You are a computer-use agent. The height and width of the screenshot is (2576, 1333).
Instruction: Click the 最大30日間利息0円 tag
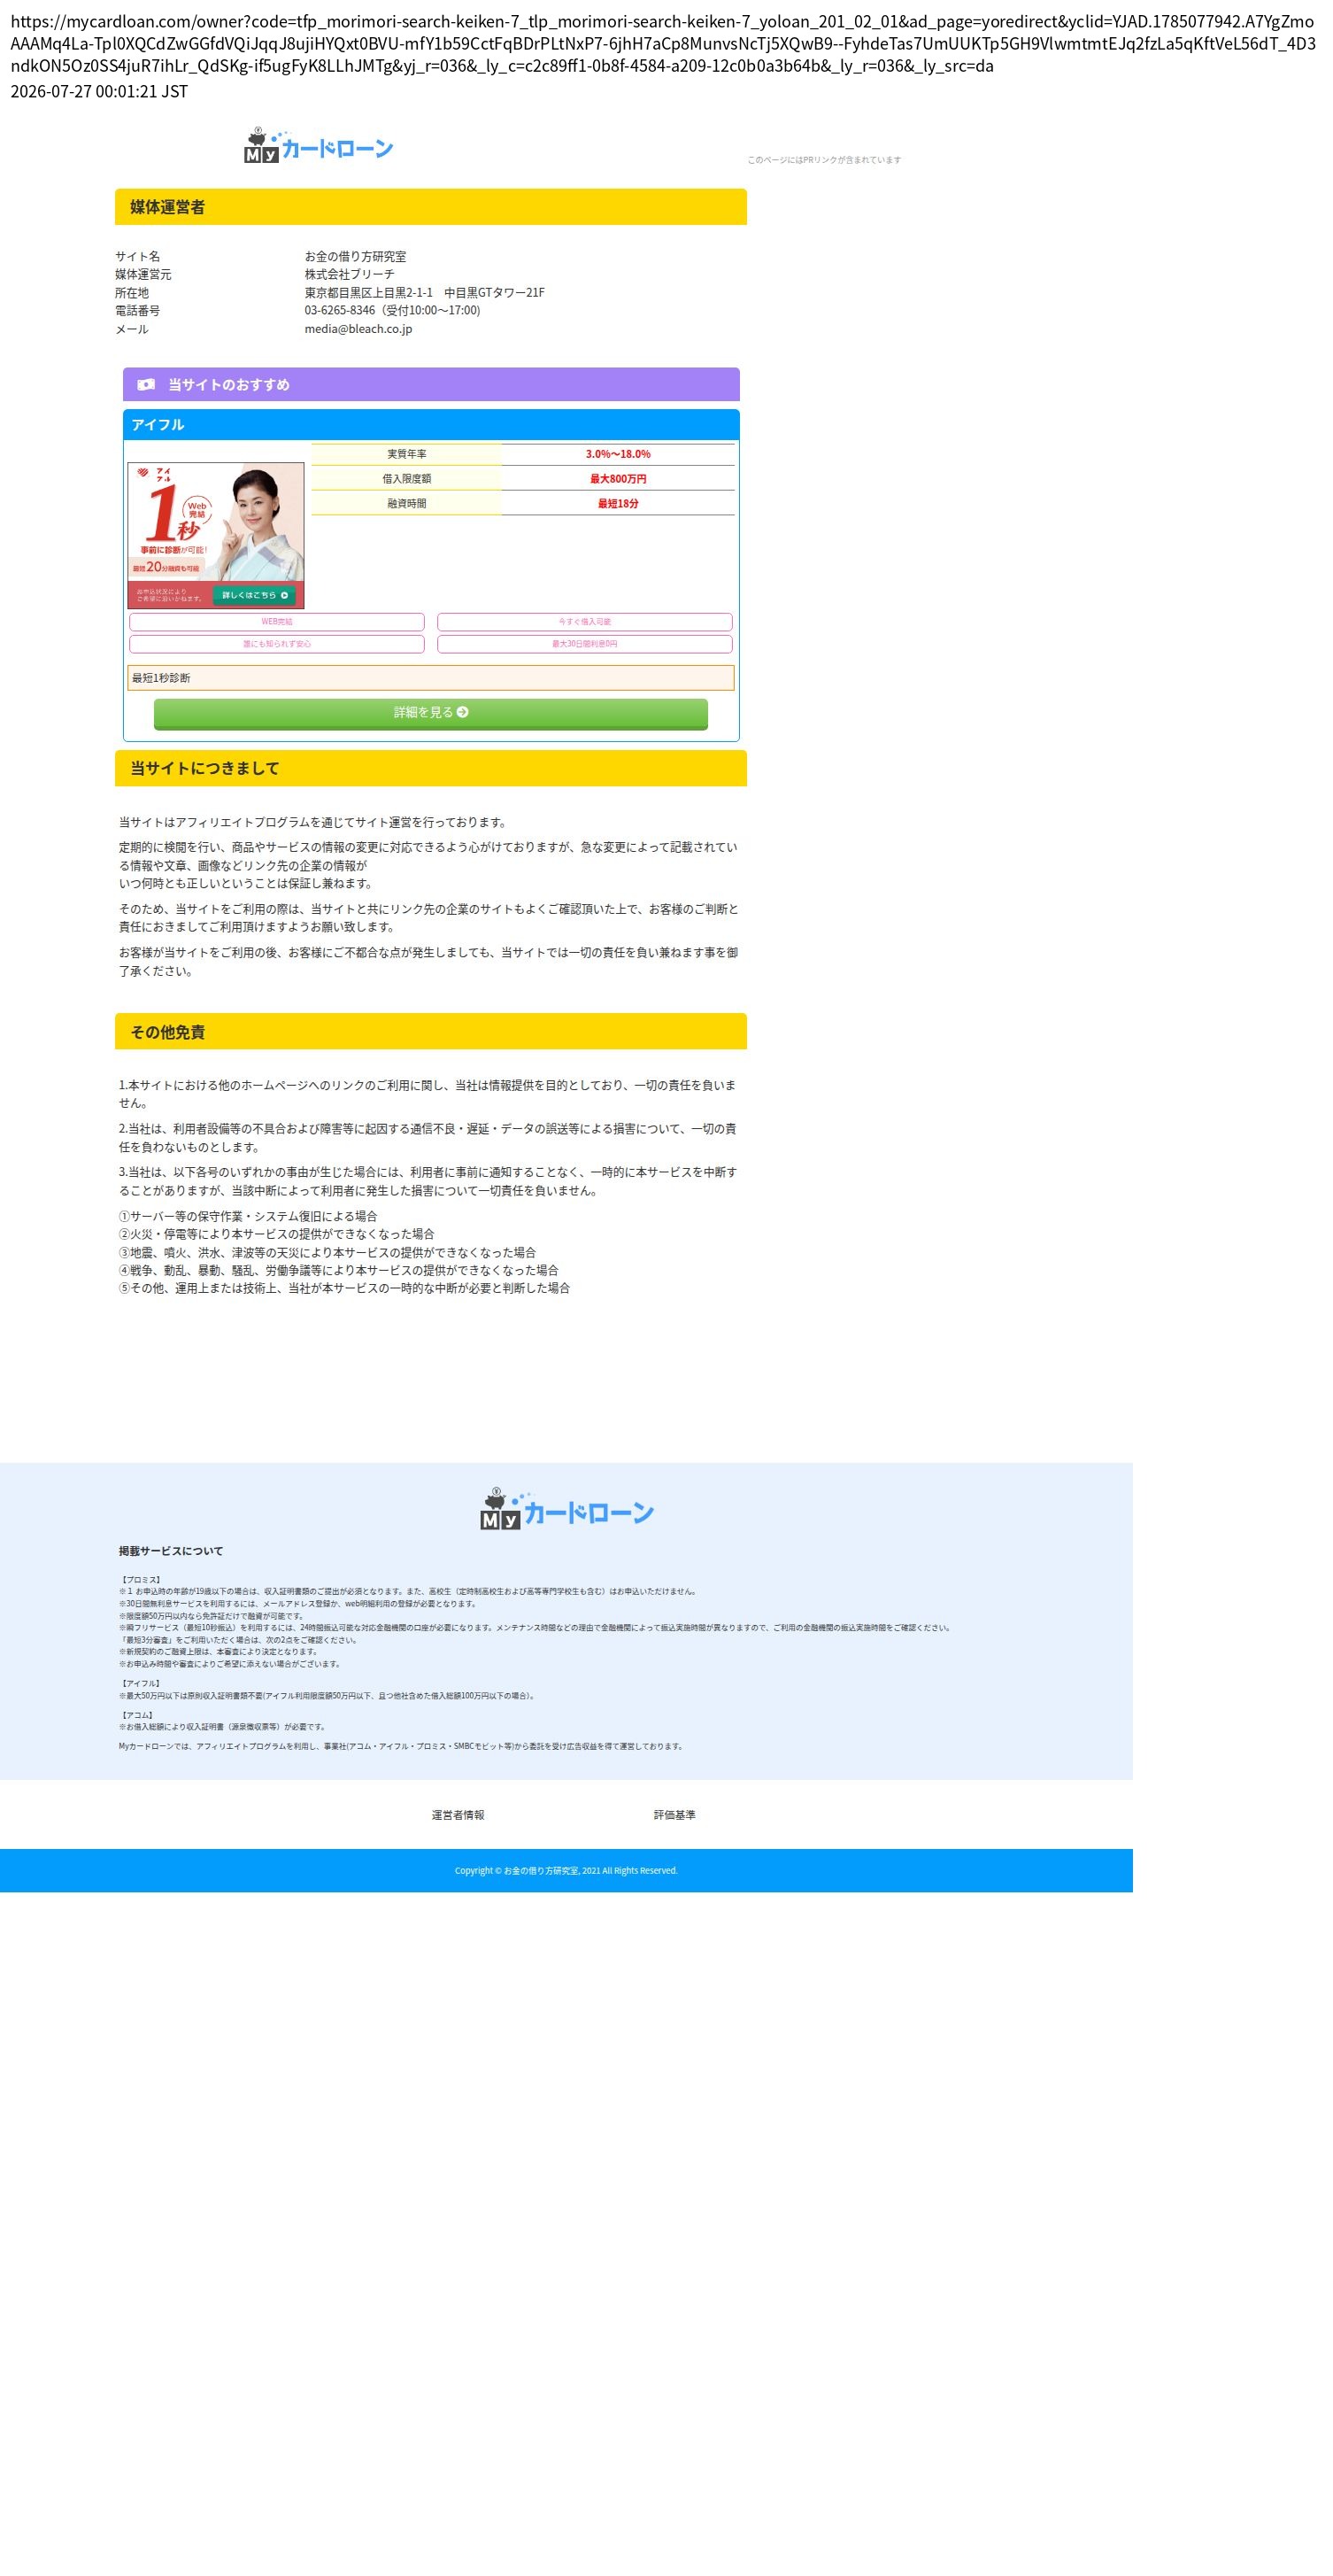(584, 644)
